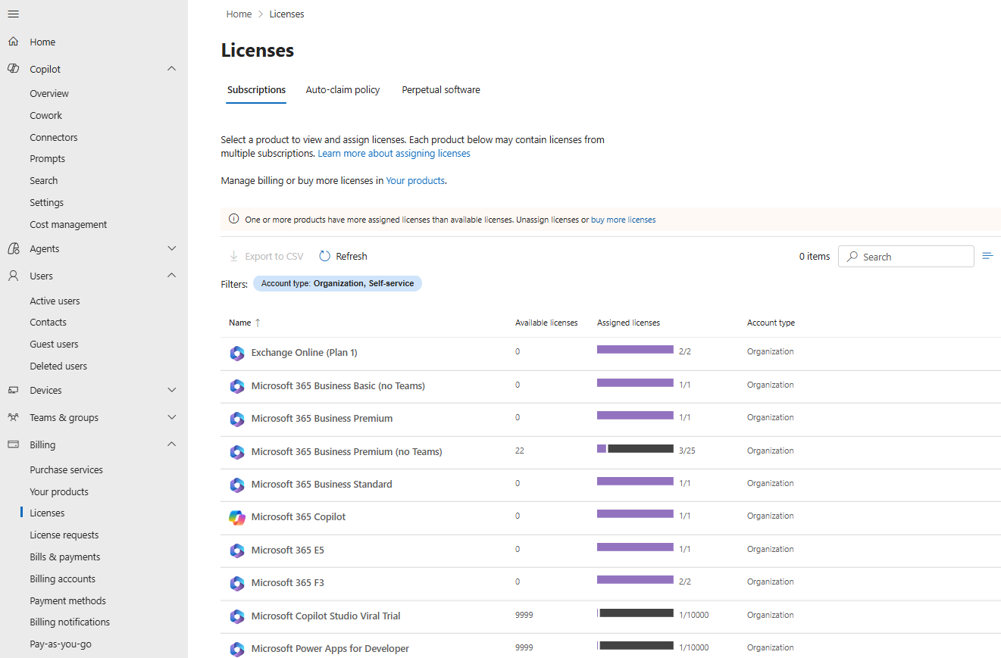Click the Microsoft 365 F3 product icon
Image resolution: width=1001 pixels, height=658 pixels.
(x=237, y=583)
